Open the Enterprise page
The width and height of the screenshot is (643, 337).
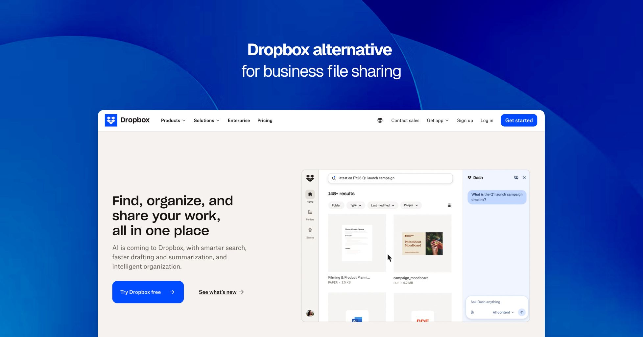click(x=239, y=120)
